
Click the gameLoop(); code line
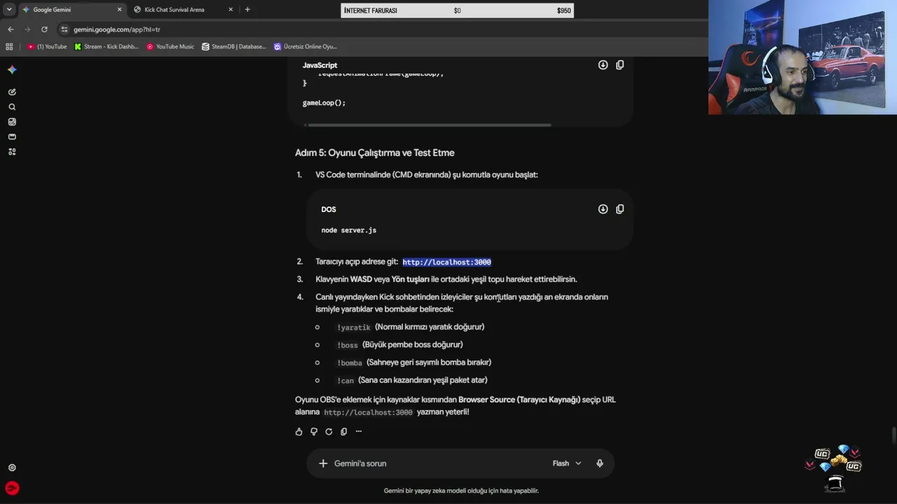324,103
